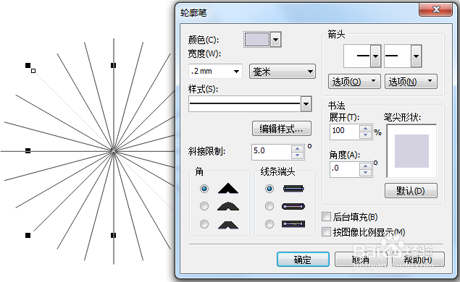The width and height of the screenshot is (460, 282).
Task: Click the middle-left selection handle on canvas
Action: point(28,151)
